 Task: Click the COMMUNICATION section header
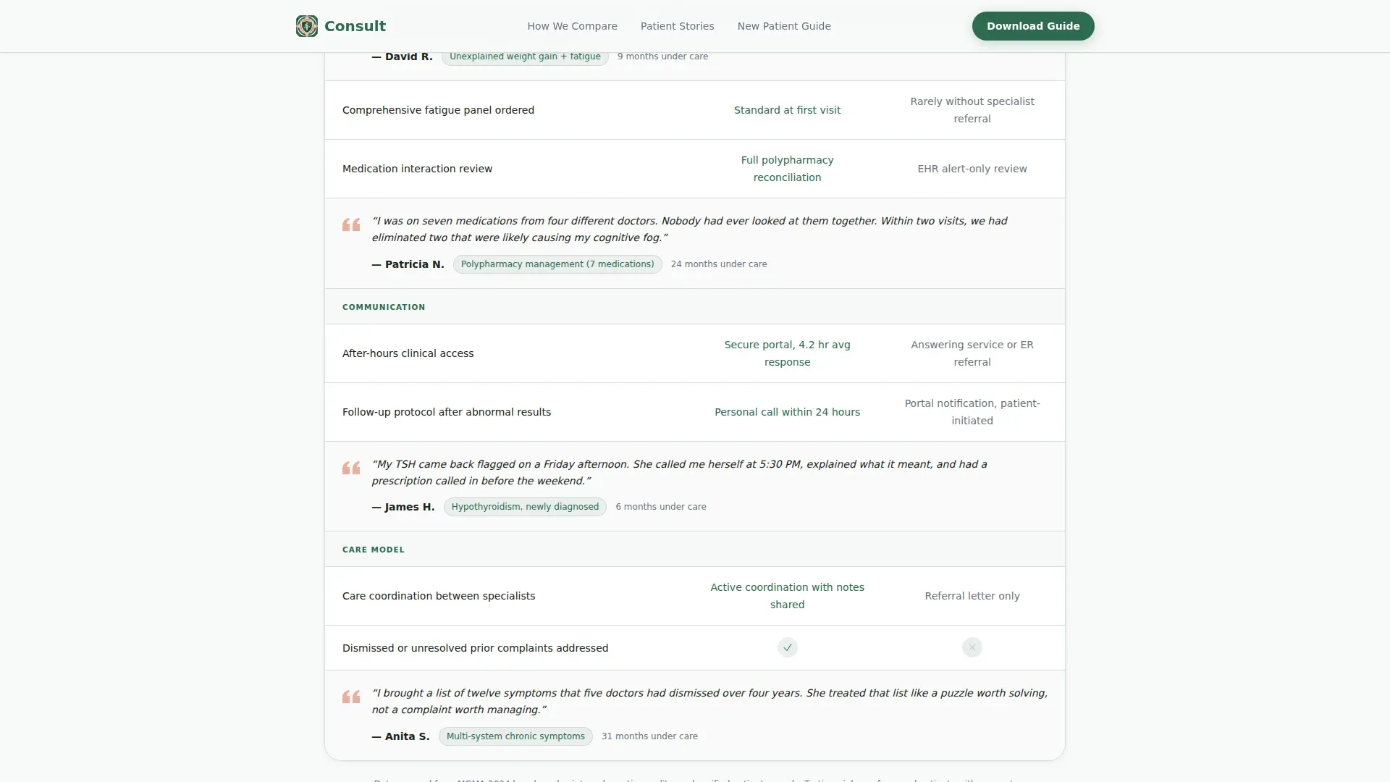384,307
